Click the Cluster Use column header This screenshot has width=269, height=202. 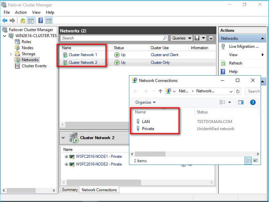(x=159, y=48)
